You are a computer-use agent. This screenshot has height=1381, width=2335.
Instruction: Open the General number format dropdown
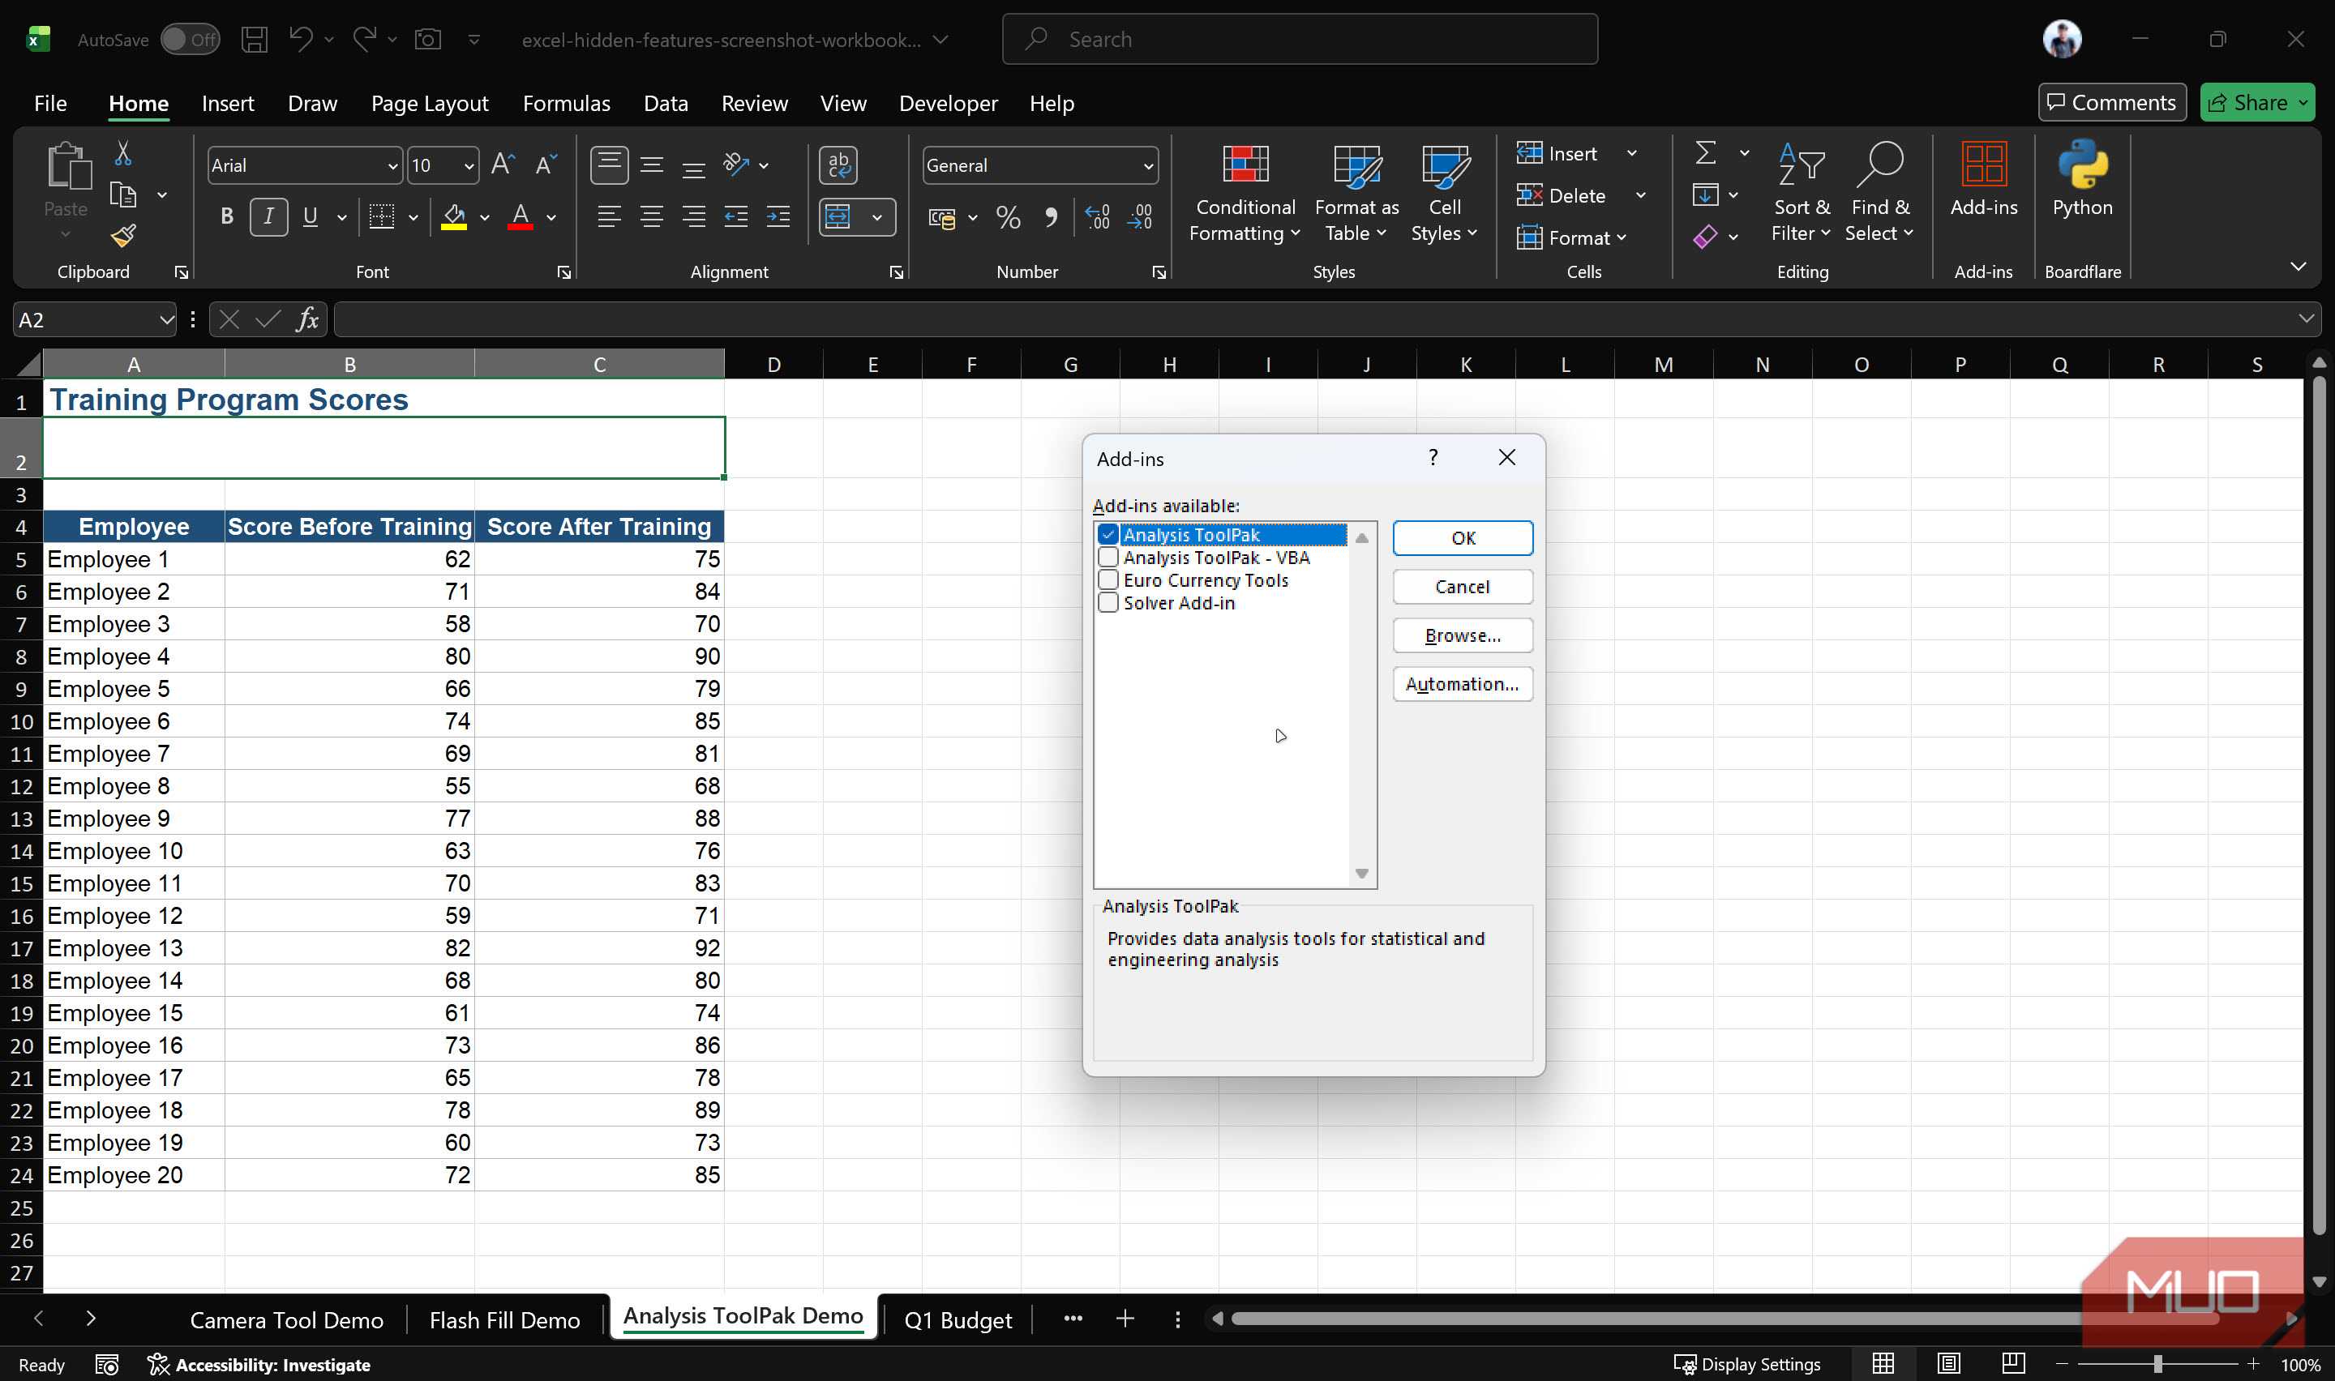[x=1147, y=167]
